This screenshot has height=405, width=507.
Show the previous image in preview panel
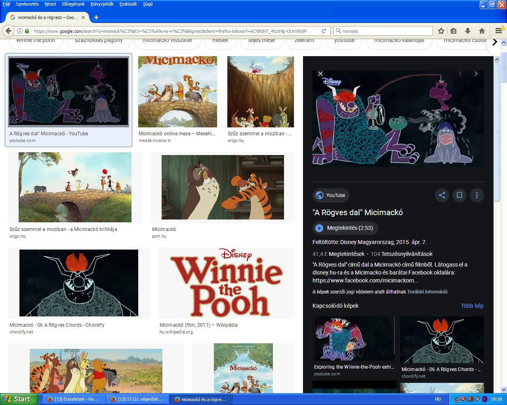click(460, 74)
